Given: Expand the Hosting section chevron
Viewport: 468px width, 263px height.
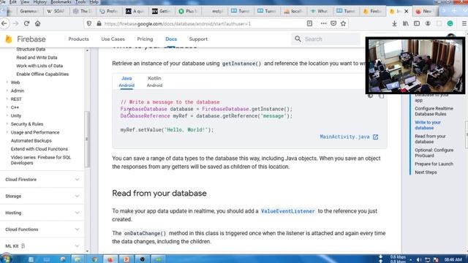Looking at the screenshot, I should (77, 213).
